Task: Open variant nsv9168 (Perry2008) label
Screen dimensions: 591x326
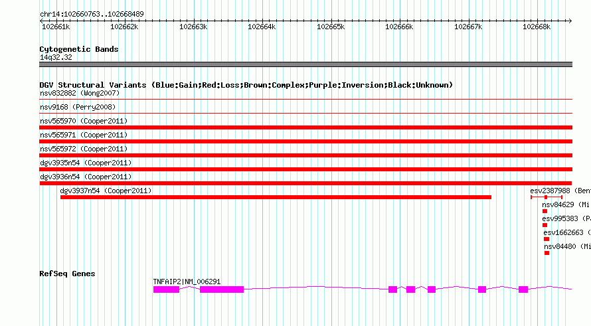Action: (78, 107)
